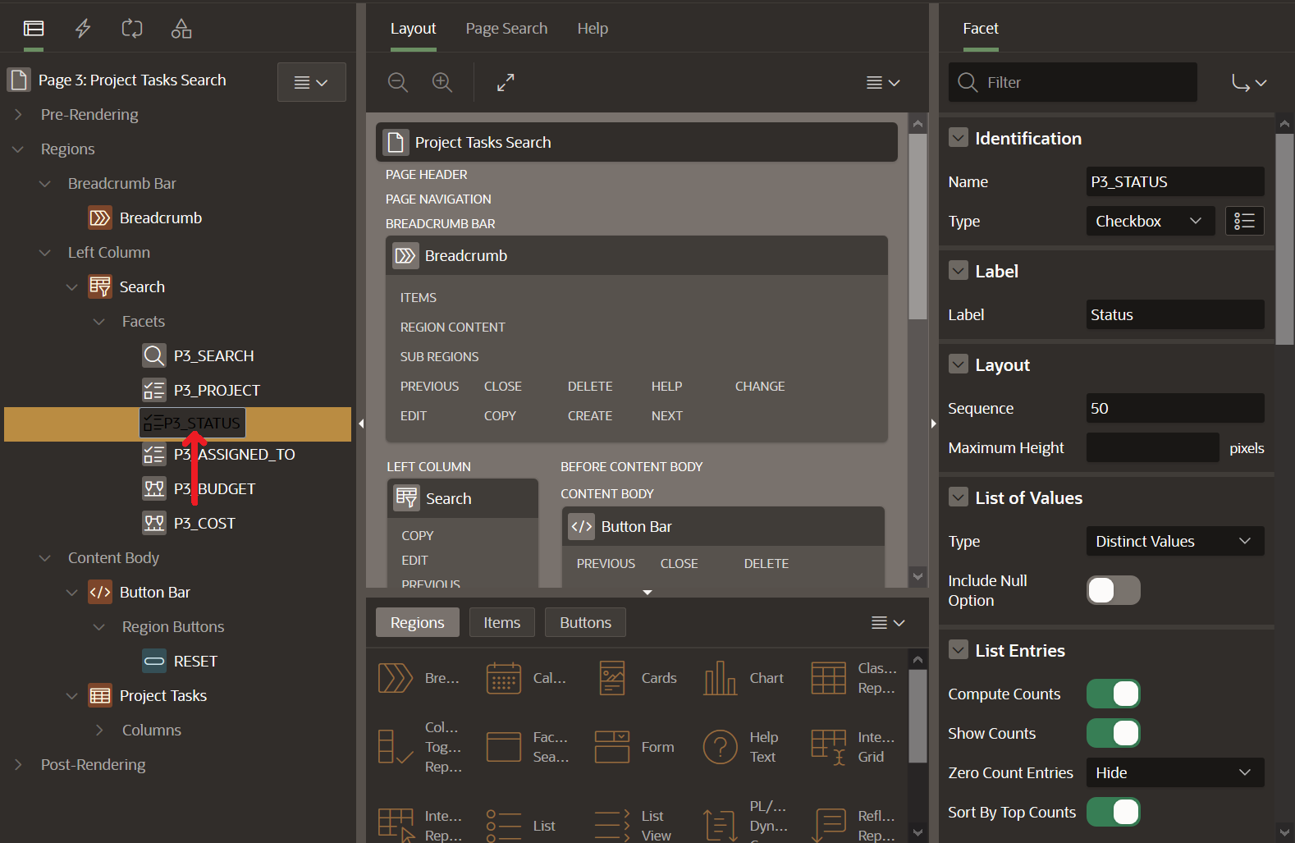Zoom out the layout view

(x=398, y=82)
